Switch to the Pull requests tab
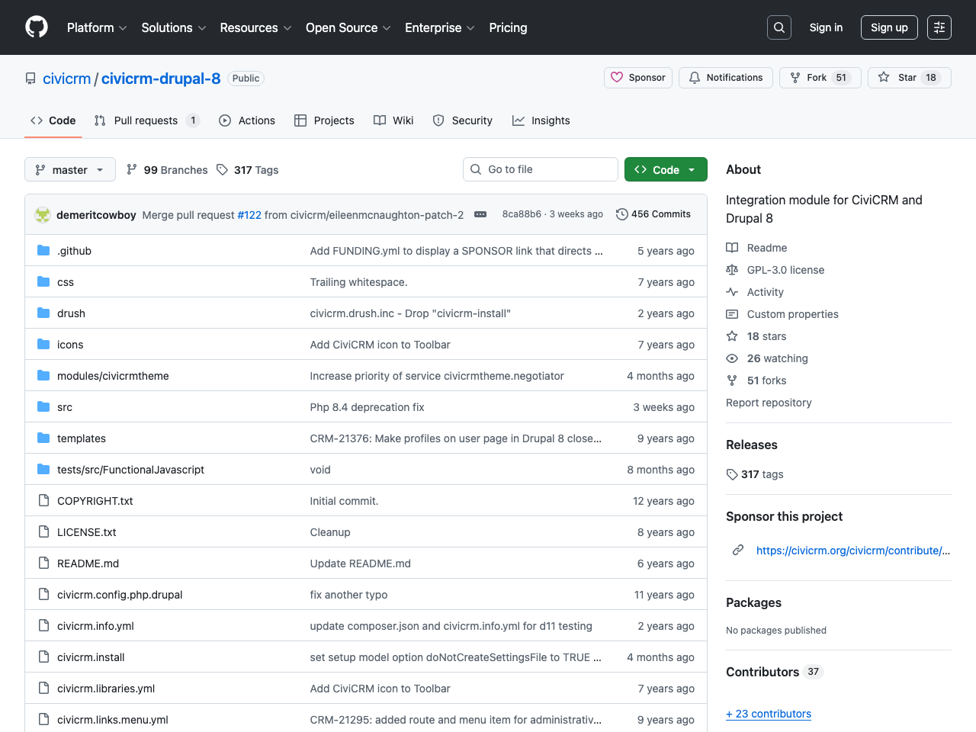This screenshot has width=976, height=732. 147,120
